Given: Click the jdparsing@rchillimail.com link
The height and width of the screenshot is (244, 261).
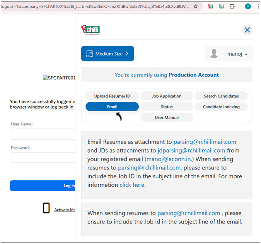Looking at the screenshot, I should pyautogui.click(x=191, y=151).
